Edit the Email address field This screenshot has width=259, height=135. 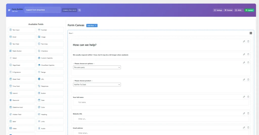pos(244,128)
